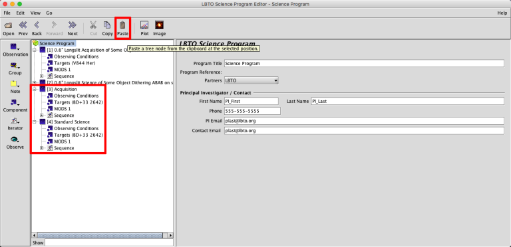Viewport: 511px width, 247px height.
Task: Click the Copy toolbar icon
Action: tap(107, 25)
